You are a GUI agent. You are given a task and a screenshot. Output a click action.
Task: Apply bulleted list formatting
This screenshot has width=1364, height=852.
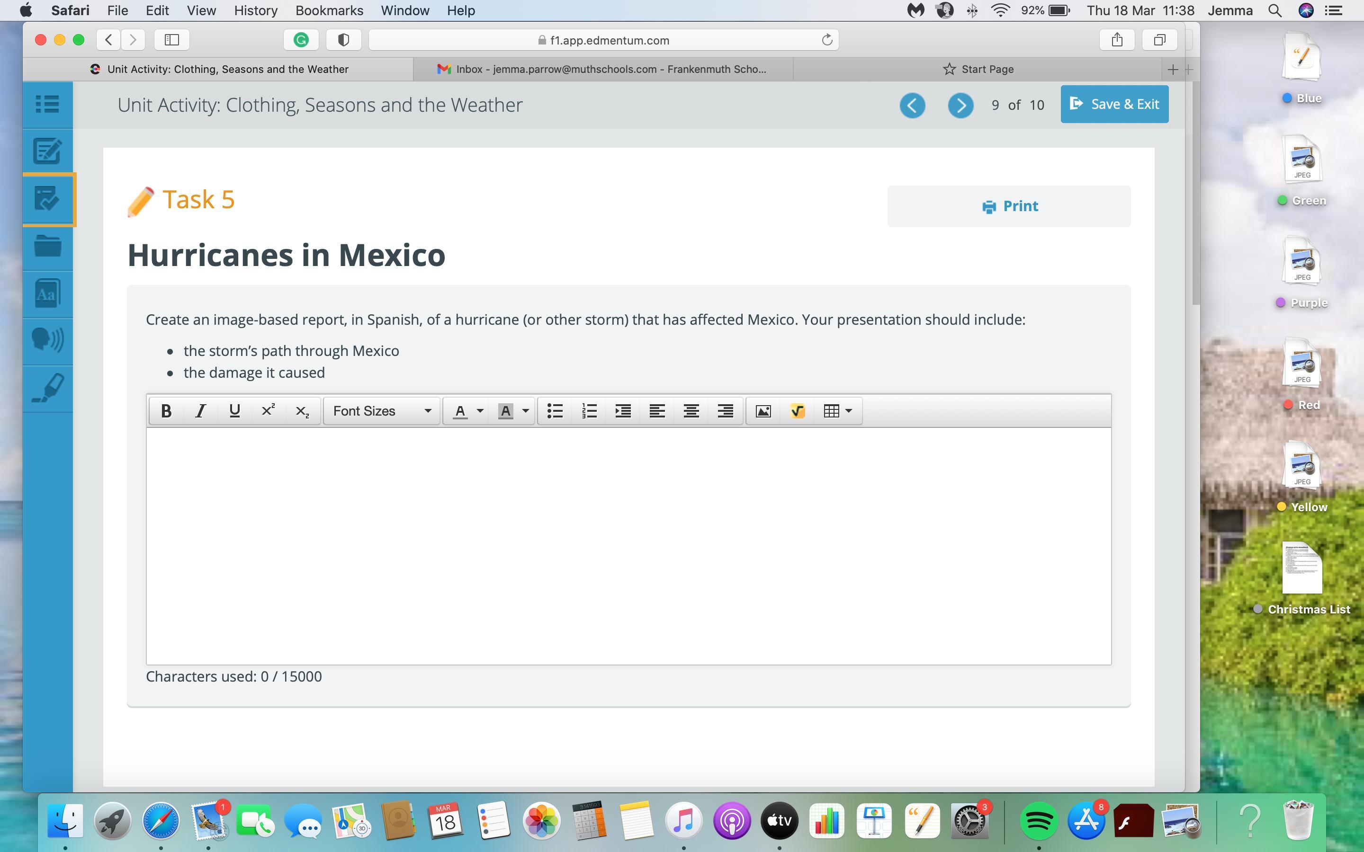point(555,411)
